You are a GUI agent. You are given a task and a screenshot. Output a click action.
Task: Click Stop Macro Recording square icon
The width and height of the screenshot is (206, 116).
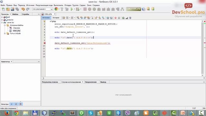tap(119, 18)
